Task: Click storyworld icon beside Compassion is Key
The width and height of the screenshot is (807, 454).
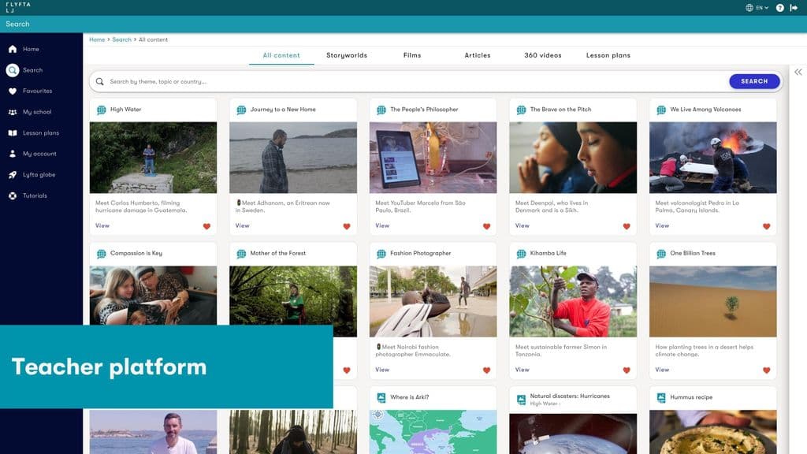Action: [x=102, y=254]
